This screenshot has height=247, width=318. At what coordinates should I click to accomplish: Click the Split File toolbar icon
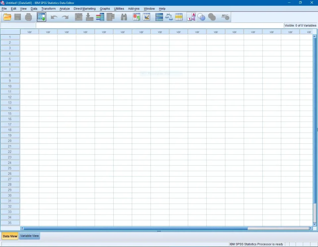pyautogui.click(x=159, y=17)
